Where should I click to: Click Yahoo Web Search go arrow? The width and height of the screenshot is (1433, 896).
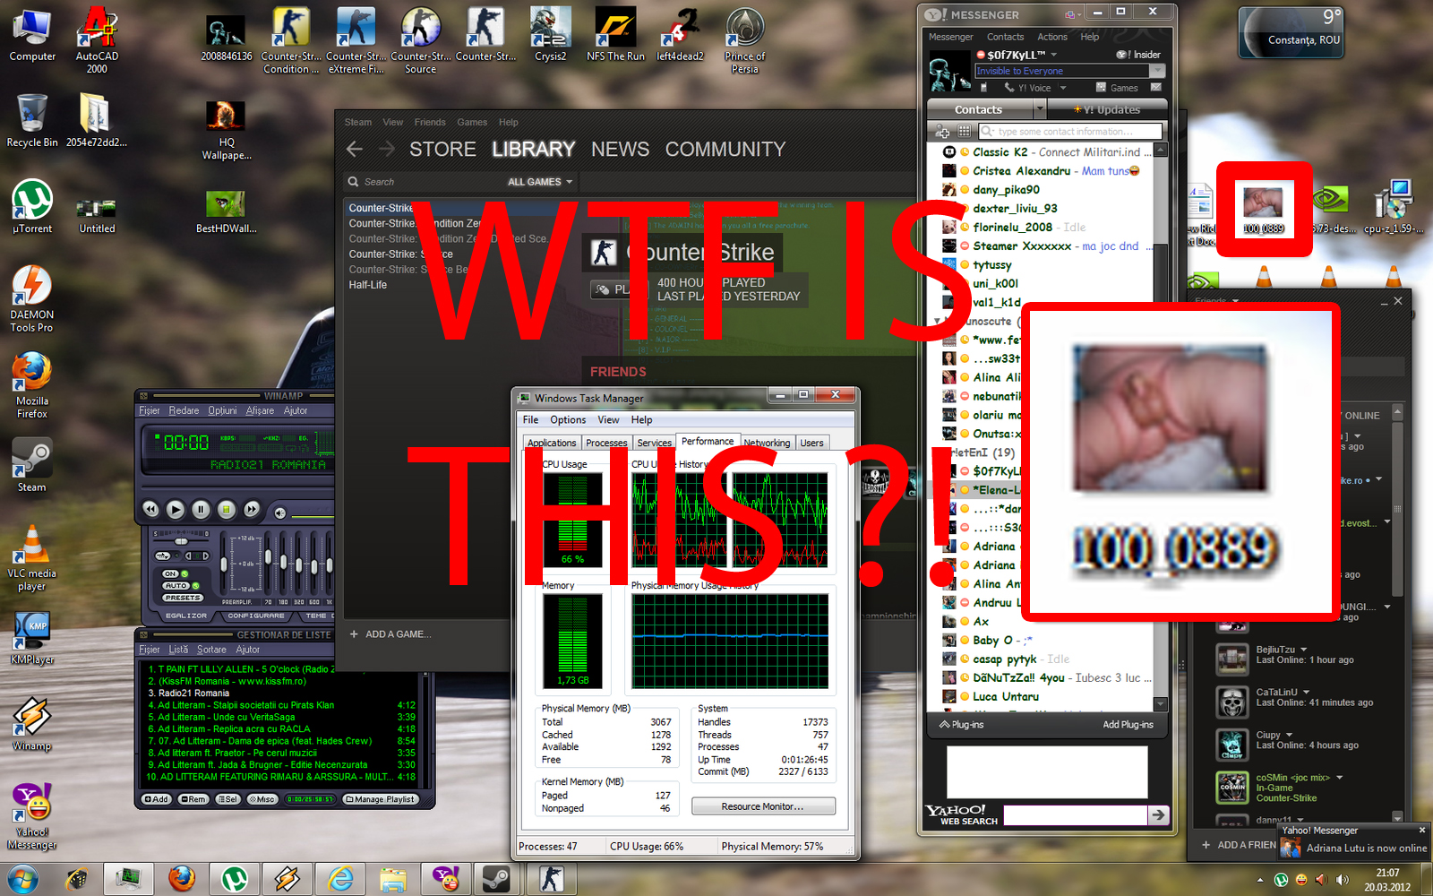point(1158,814)
